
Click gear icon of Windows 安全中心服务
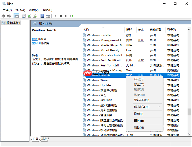84,90
